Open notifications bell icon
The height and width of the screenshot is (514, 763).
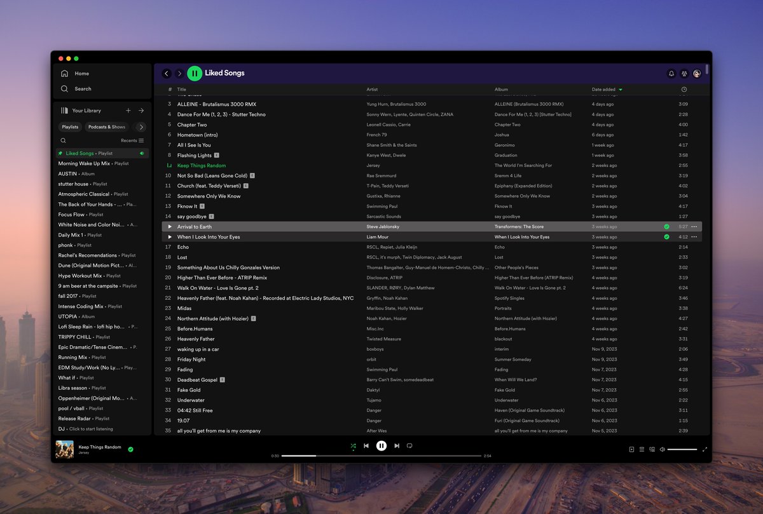[671, 74]
